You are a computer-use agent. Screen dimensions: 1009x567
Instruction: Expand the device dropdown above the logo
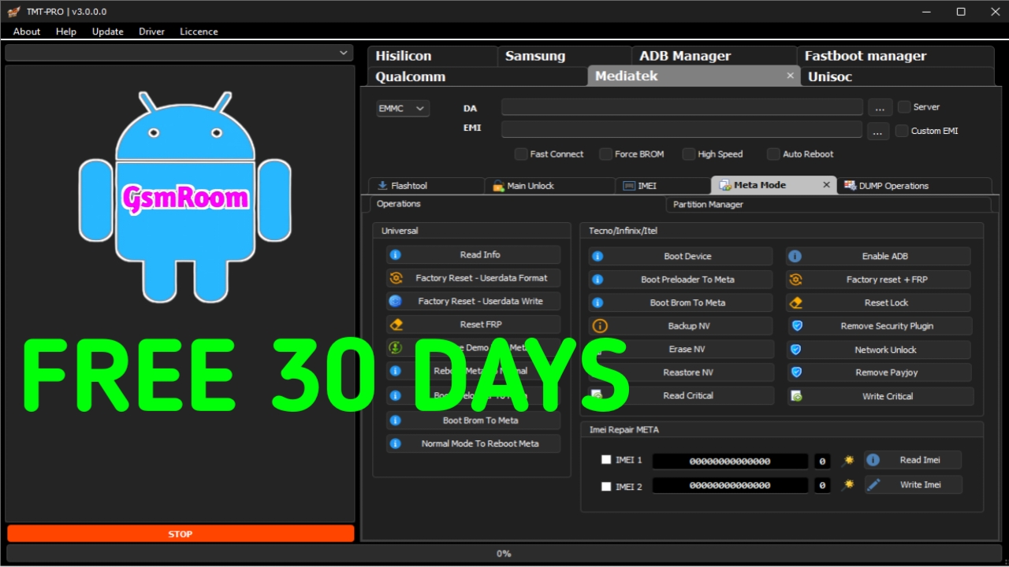[179, 53]
